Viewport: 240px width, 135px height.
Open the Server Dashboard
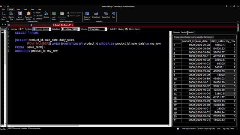(x=20, y=16)
